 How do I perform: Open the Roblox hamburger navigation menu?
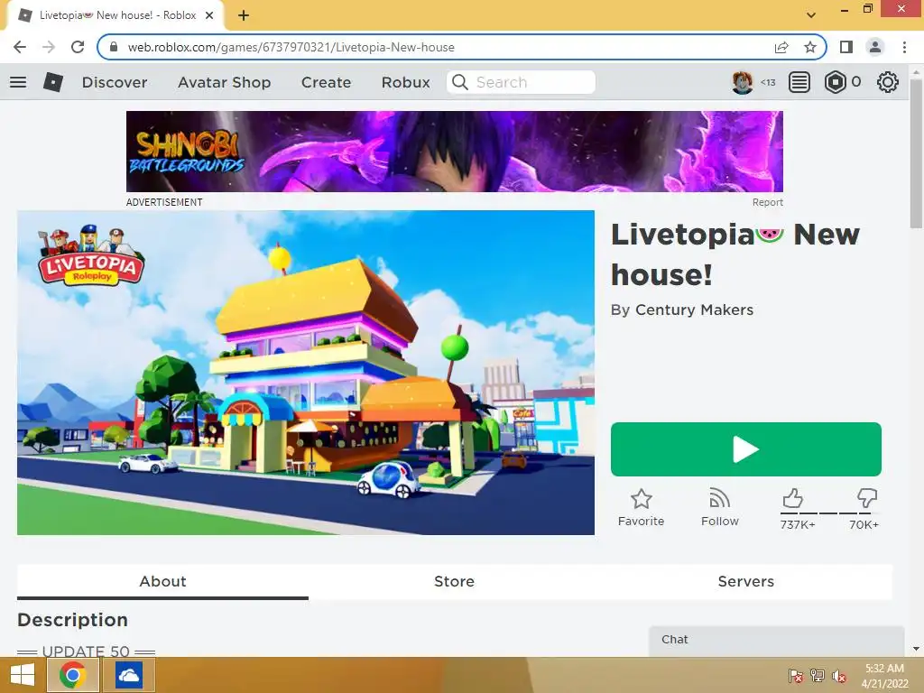coord(18,82)
